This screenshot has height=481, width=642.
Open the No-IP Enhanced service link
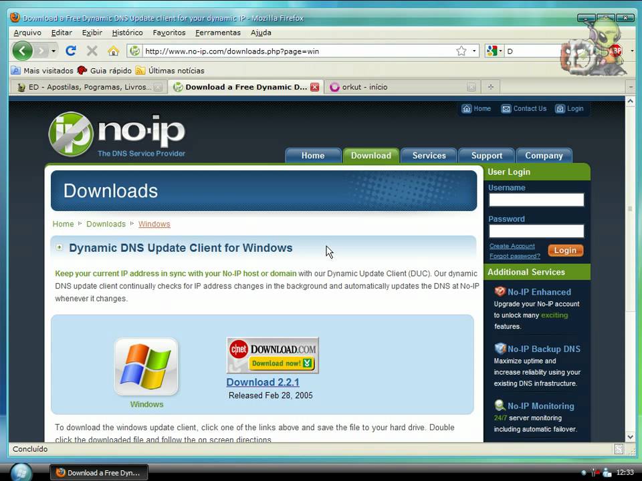539,292
